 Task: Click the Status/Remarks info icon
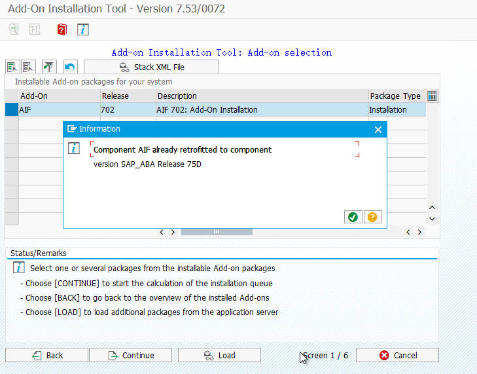18,267
